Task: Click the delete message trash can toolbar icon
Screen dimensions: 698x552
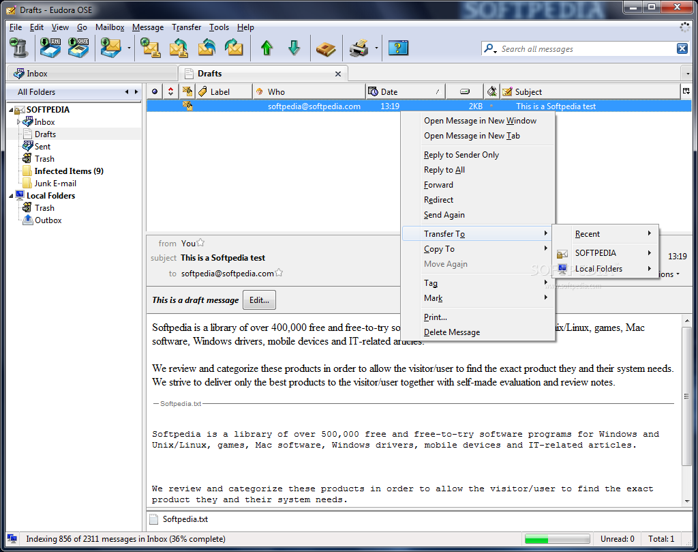Action: 18,48
